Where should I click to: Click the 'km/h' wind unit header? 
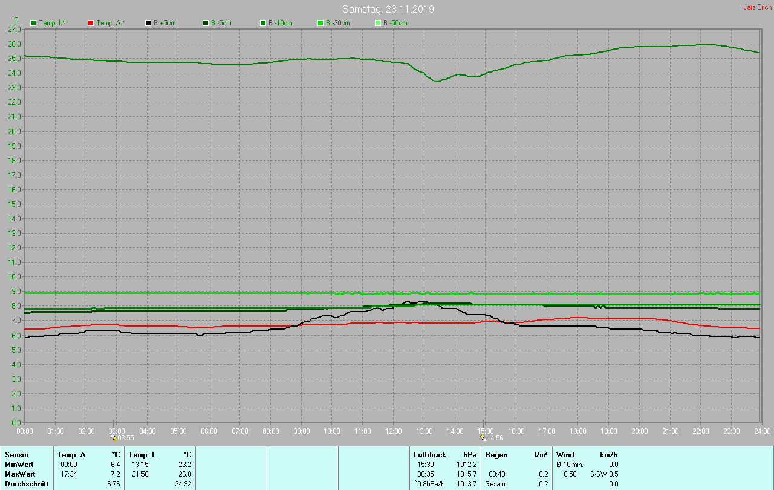point(608,455)
